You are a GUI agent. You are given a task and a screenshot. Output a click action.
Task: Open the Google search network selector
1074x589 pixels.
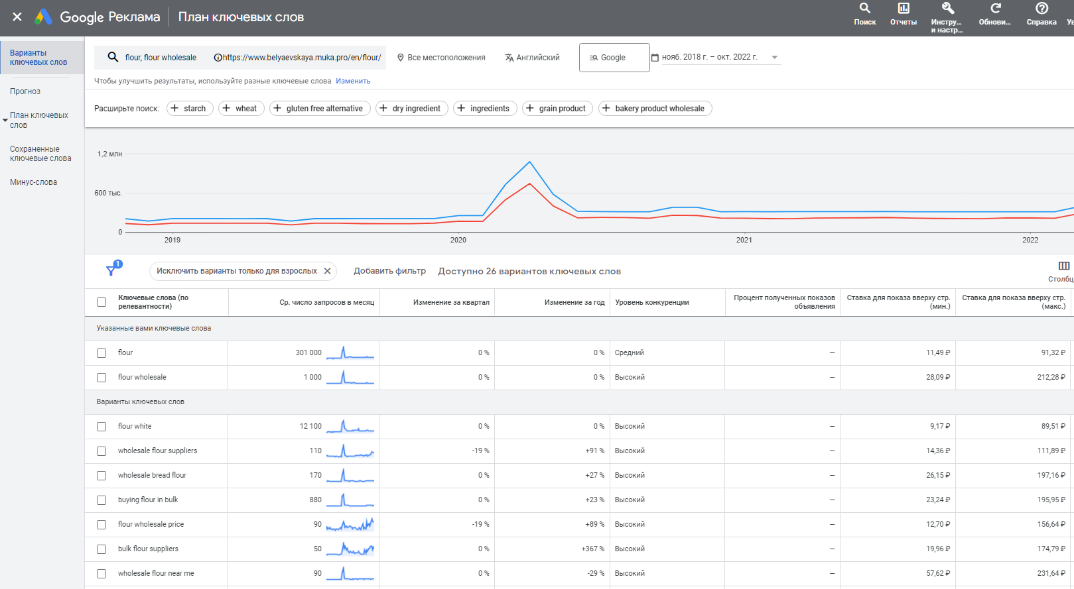pos(614,58)
